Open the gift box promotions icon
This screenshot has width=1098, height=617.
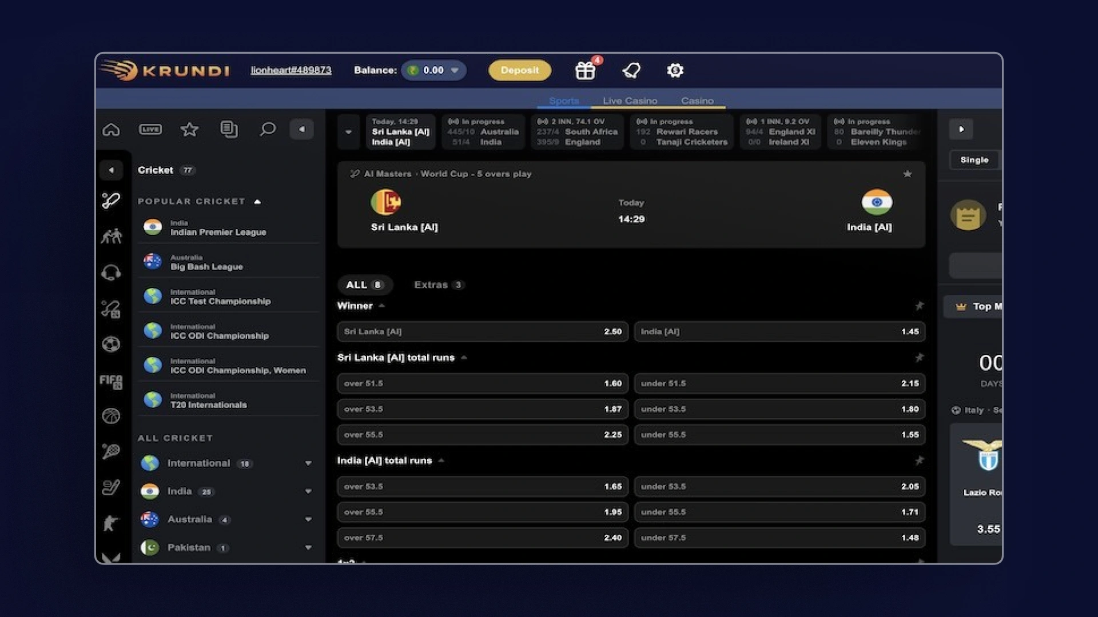coord(585,70)
